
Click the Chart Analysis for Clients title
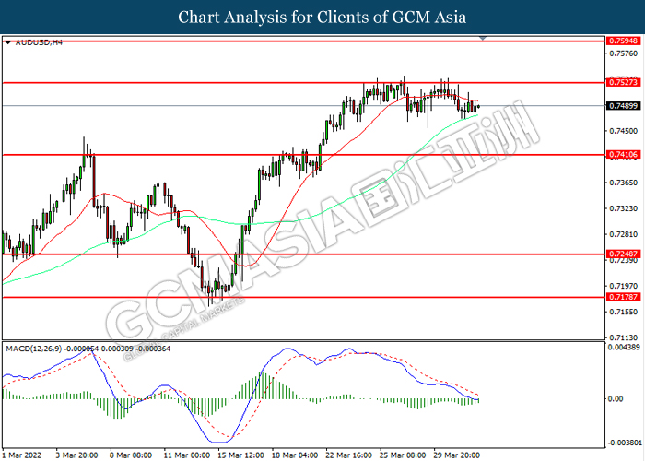pos(322,18)
